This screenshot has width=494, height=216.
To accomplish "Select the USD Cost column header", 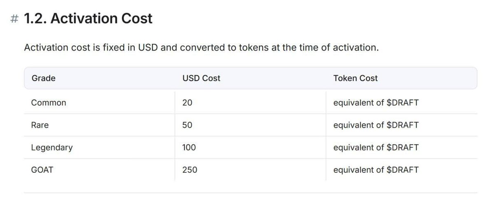I will click(x=201, y=78).
